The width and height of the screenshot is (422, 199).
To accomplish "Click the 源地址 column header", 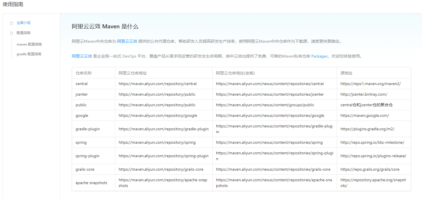I will (346, 73).
